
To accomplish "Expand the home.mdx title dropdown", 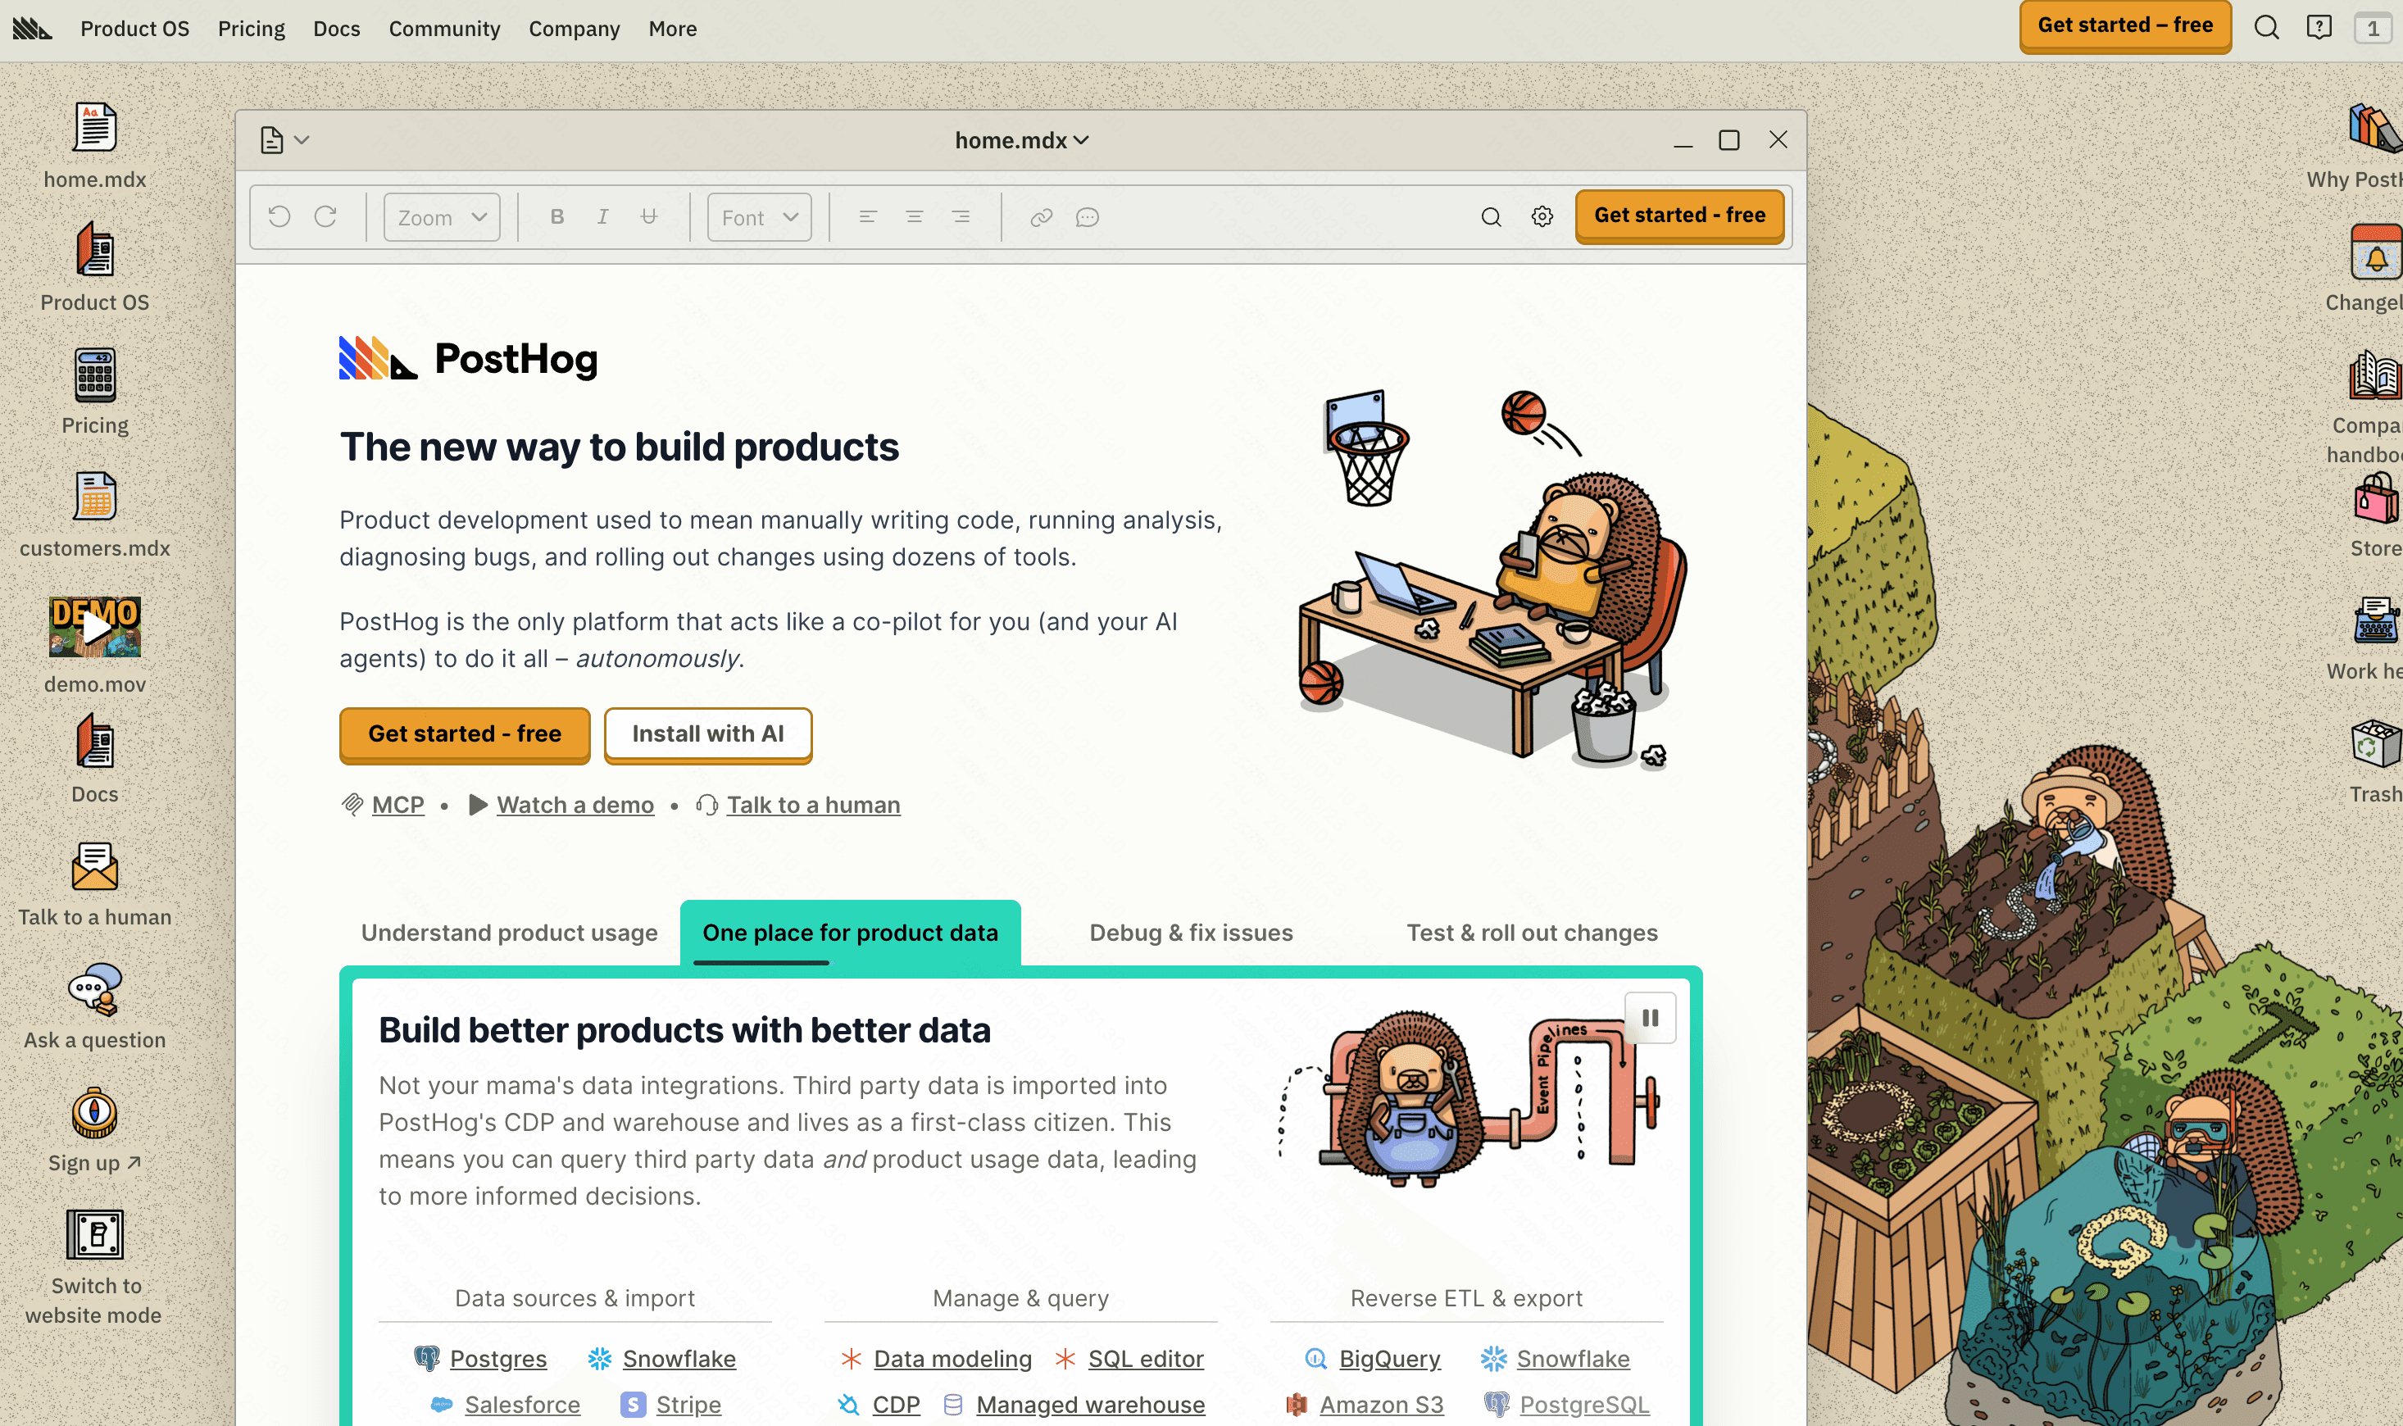I will click(1021, 140).
